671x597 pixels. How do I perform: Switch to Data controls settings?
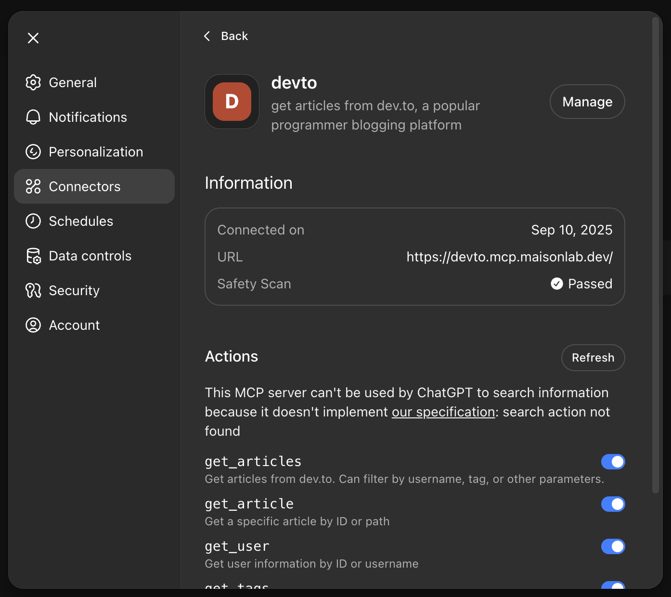click(x=90, y=256)
